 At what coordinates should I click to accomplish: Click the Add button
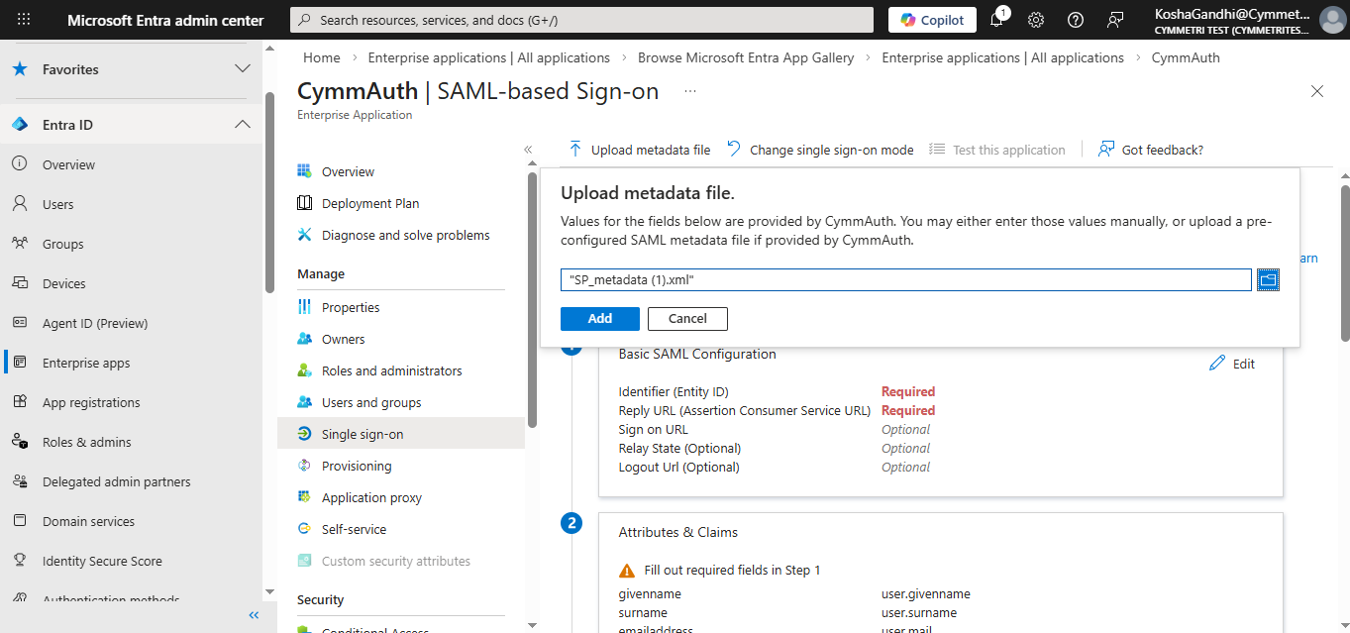(600, 318)
